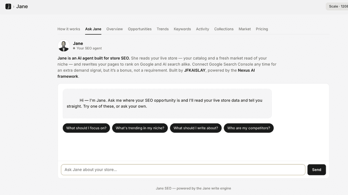Open the How it works tab
The width and height of the screenshot is (348, 195).
pyautogui.click(x=69, y=29)
